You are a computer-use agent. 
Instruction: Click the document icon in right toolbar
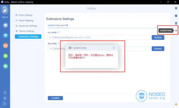tap(176, 23)
